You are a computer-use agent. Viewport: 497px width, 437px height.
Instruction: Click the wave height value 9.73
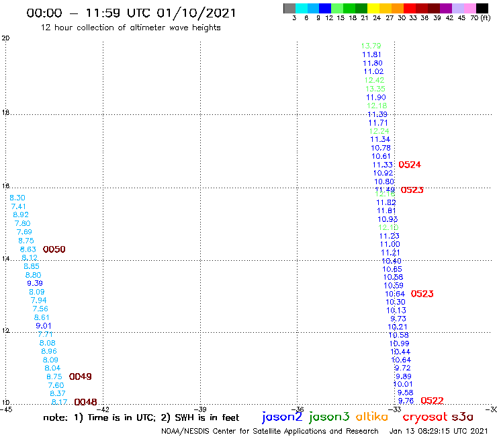pos(398,319)
